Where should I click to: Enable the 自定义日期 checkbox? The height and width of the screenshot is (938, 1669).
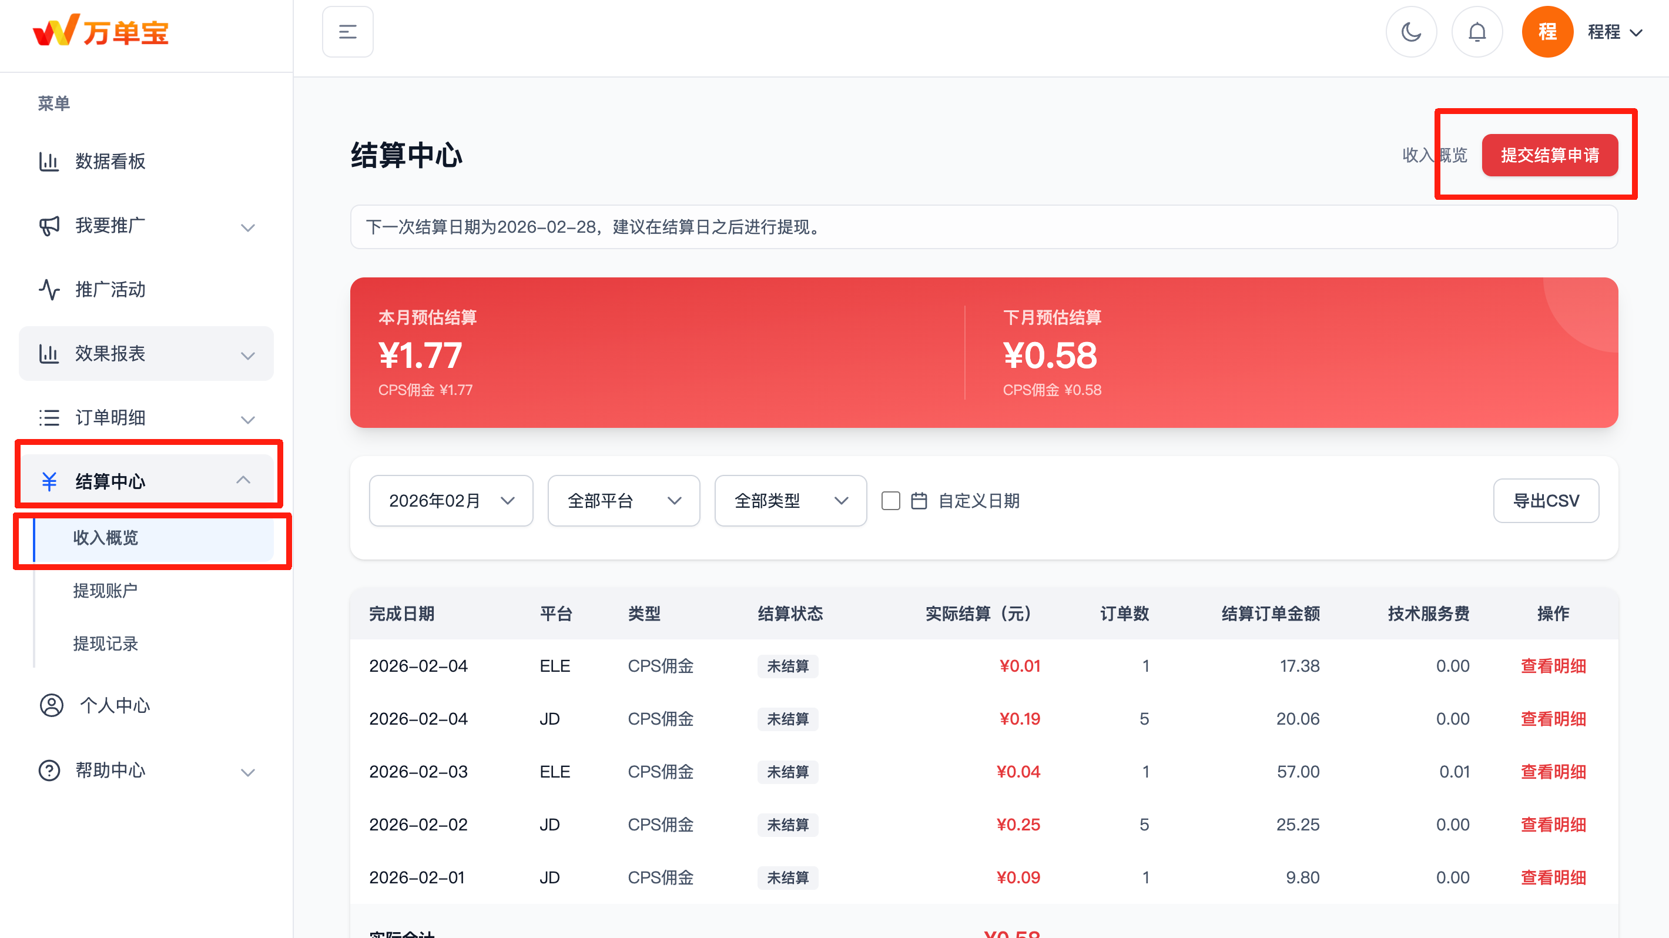[x=891, y=501]
